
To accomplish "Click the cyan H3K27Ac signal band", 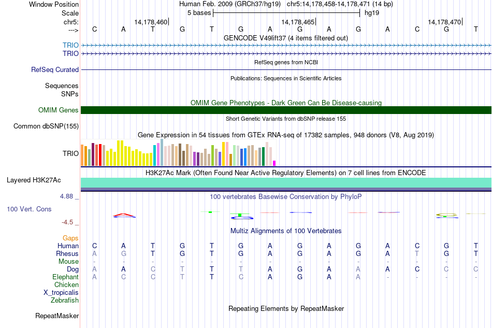I will pos(286,183).
